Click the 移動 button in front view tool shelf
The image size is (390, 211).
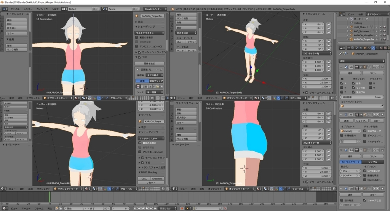(x=17, y=20)
